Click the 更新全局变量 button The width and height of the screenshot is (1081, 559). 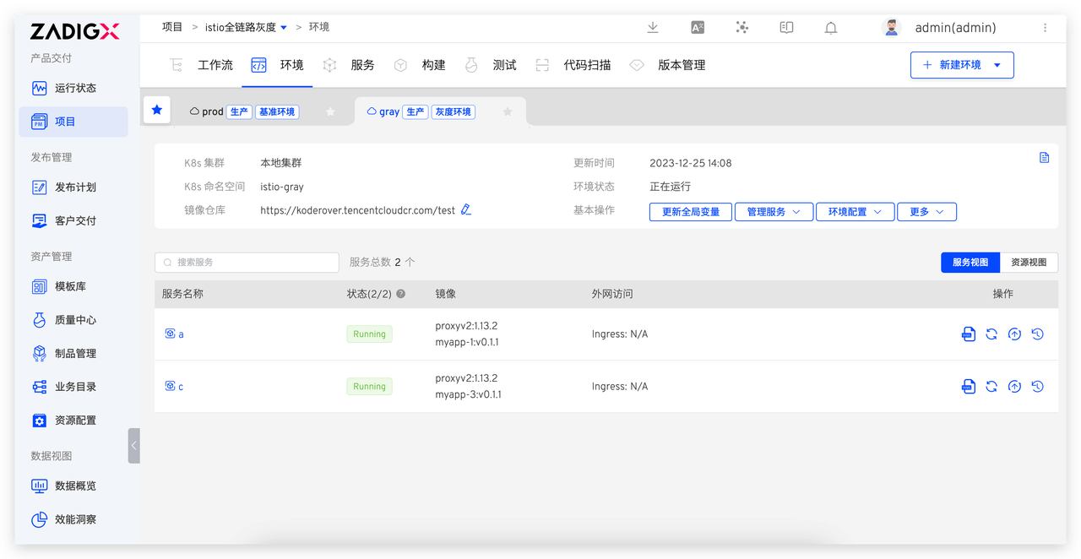coord(691,212)
